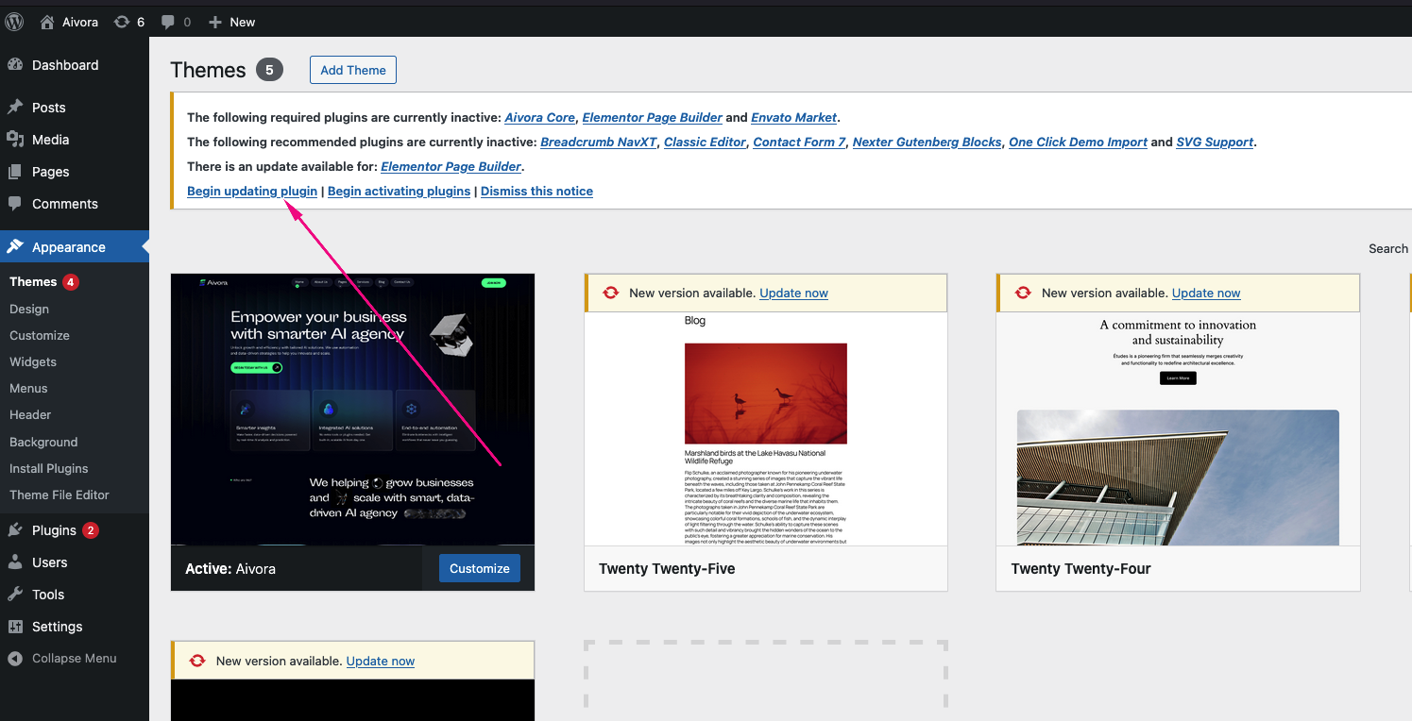Viewport: 1412px width, 721px height.
Task: Select the Widgets submenu item
Action: pos(33,361)
